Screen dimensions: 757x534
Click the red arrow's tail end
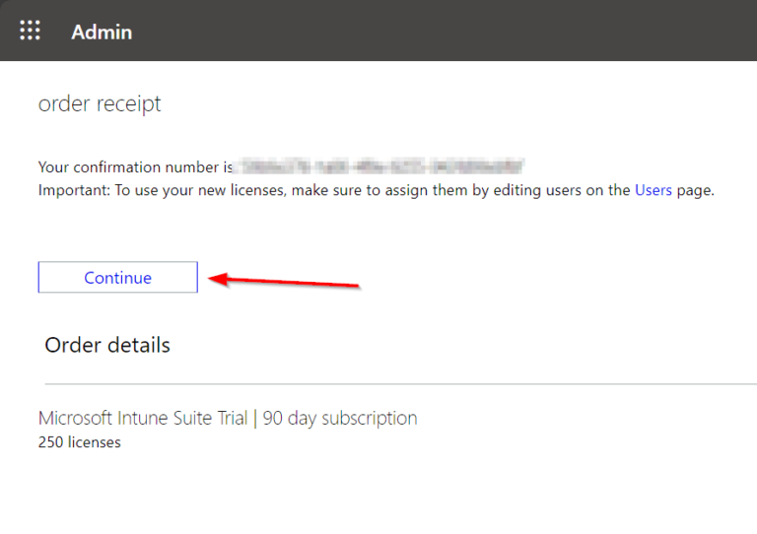click(x=357, y=287)
